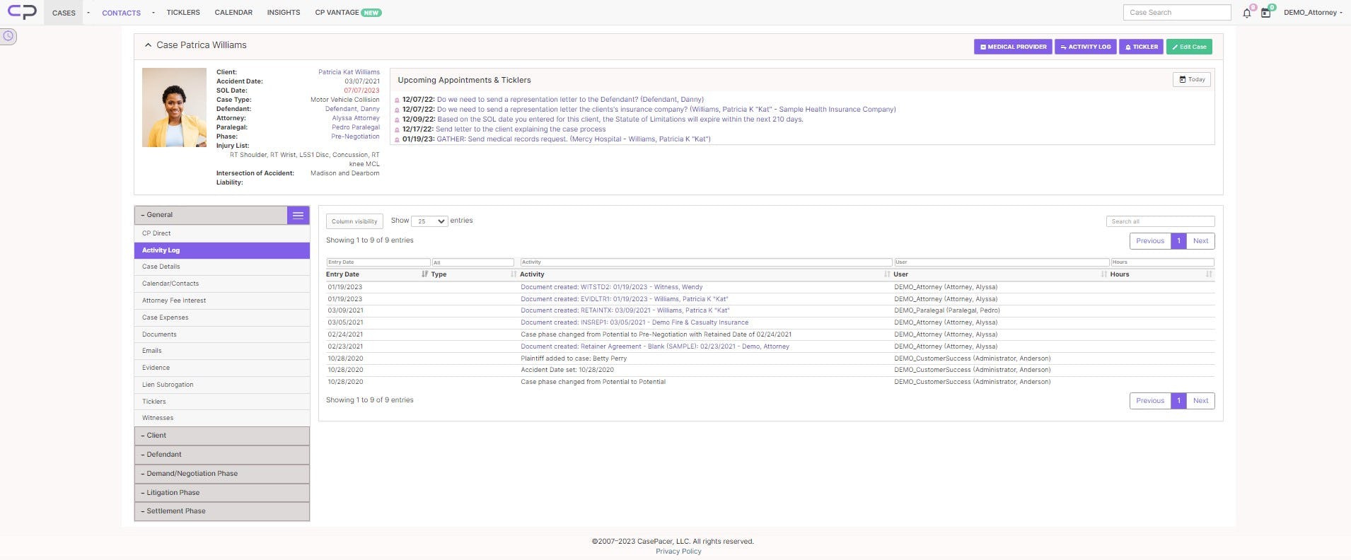Viewport: 1351px width, 560px height.
Task: Click the CasePacer CP logo
Action: pos(22,12)
